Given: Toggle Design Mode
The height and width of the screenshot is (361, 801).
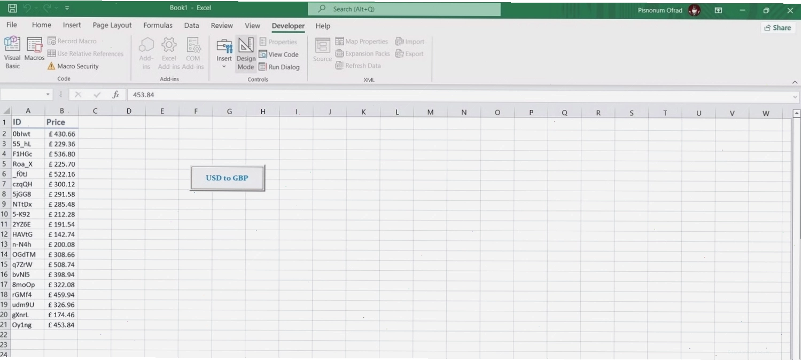Looking at the screenshot, I should pos(246,53).
